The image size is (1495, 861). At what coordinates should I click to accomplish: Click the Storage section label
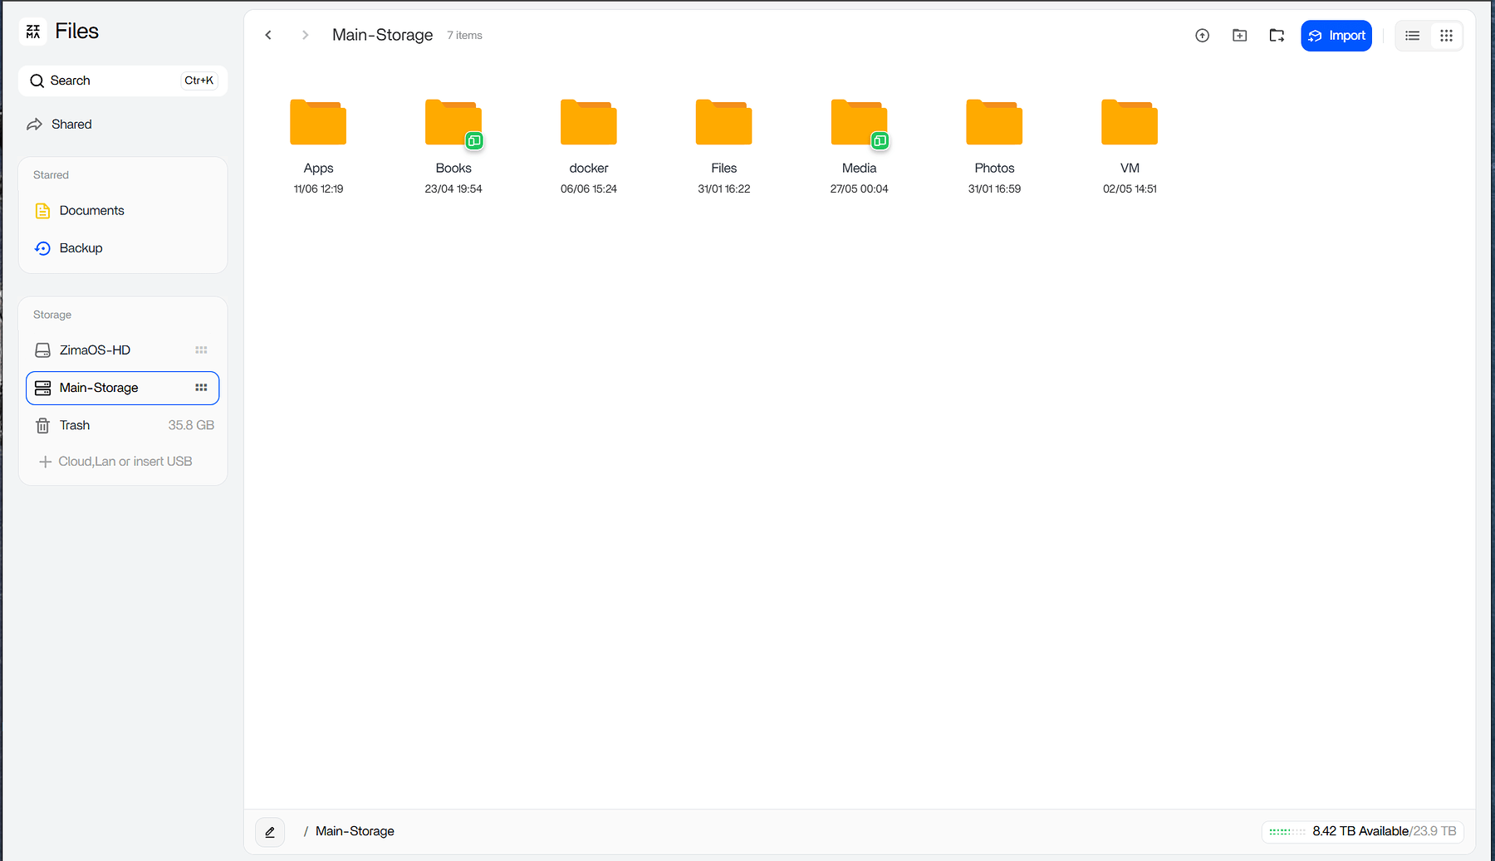[x=52, y=315]
